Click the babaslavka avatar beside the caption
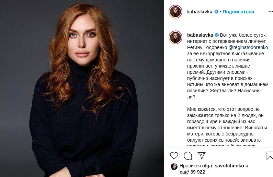This screenshot has width=273, height=177. (x=175, y=37)
